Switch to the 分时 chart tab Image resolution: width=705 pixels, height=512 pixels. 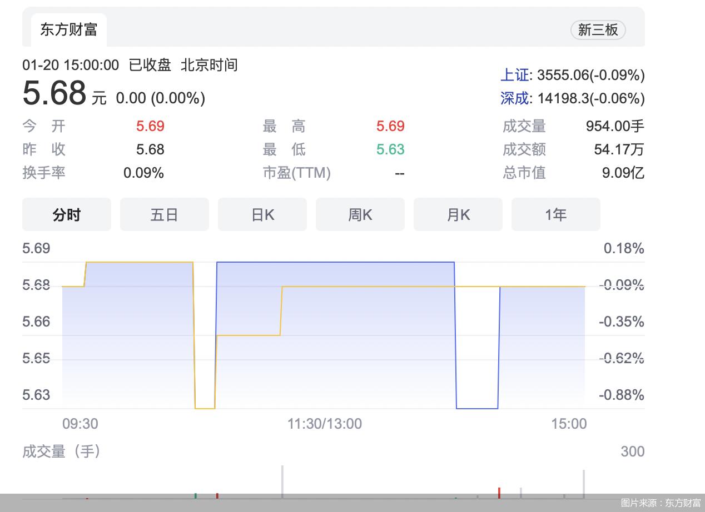[x=67, y=214]
